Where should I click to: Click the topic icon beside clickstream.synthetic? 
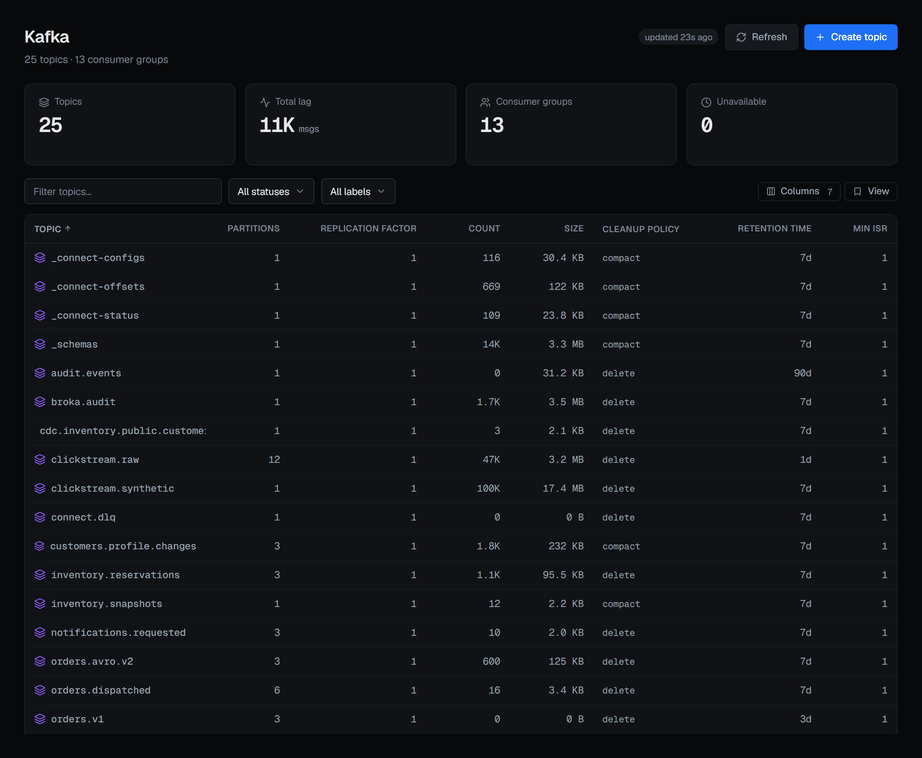coord(40,488)
